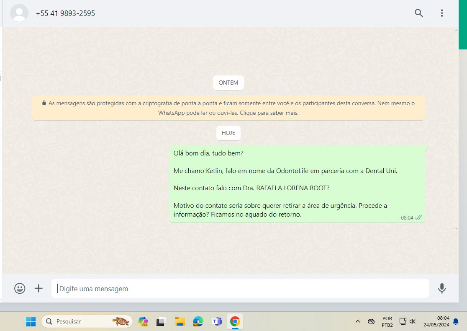Click the green message from Ketlin
This screenshot has width=467, height=331.
click(297, 184)
